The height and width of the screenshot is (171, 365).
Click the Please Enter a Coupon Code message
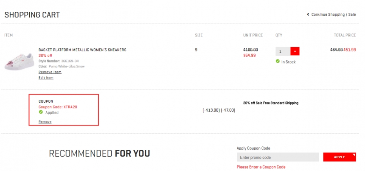point(261,167)
